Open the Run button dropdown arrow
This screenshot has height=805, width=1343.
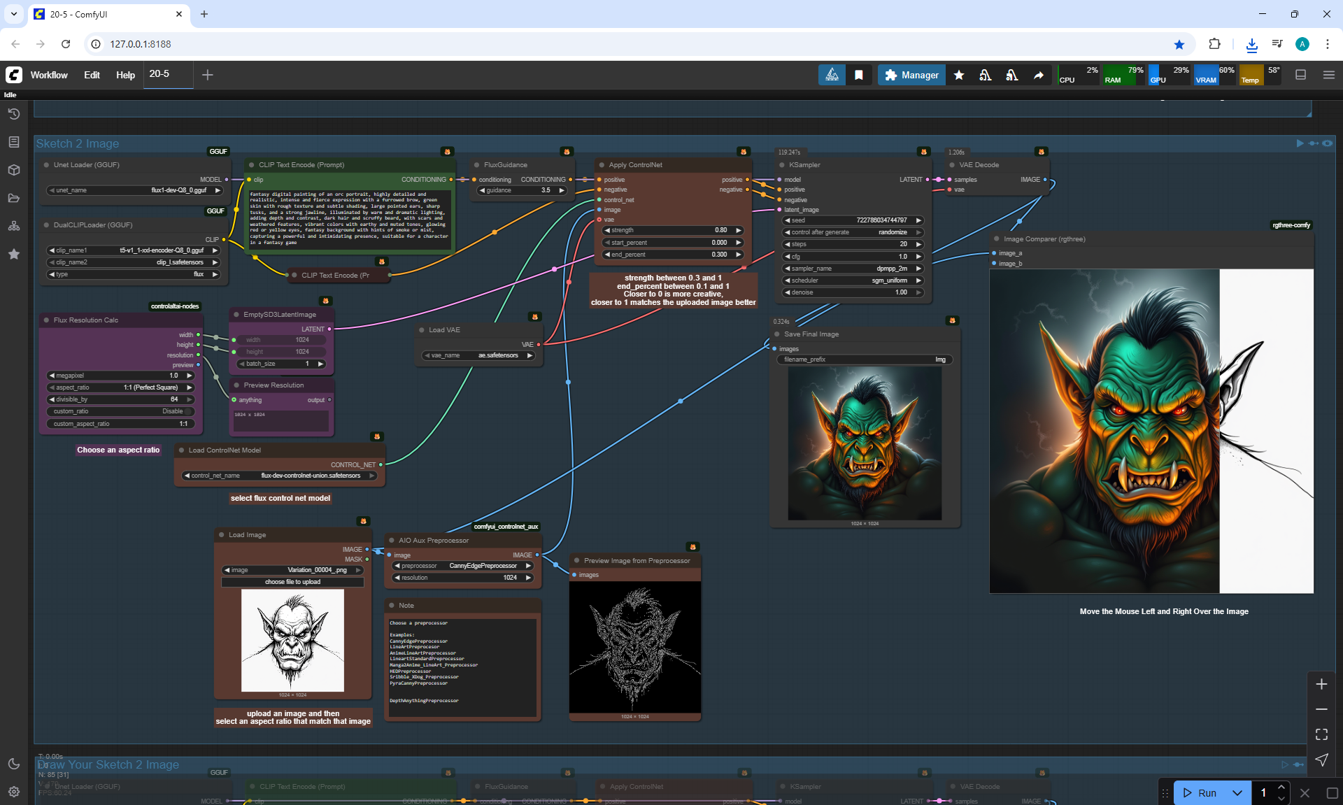[1237, 792]
